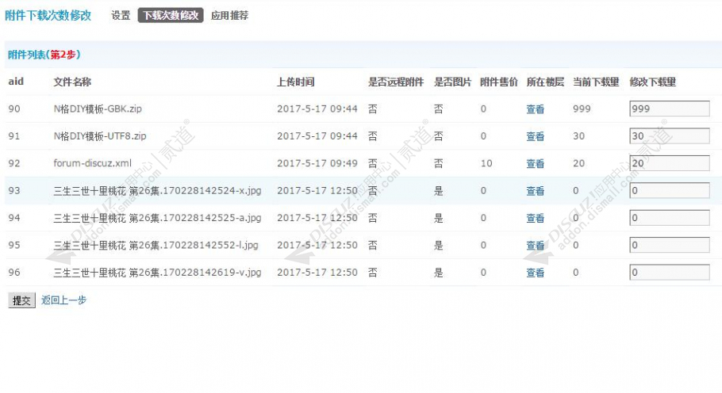Screen dimensions: 722x393
Task: Click upload time 2017-5-17 09:49
Action: tap(317, 163)
